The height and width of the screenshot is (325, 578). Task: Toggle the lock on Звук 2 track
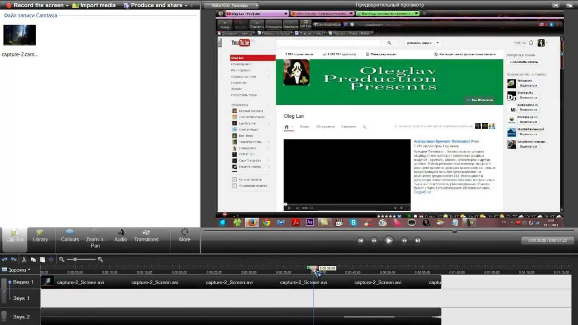point(5,316)
